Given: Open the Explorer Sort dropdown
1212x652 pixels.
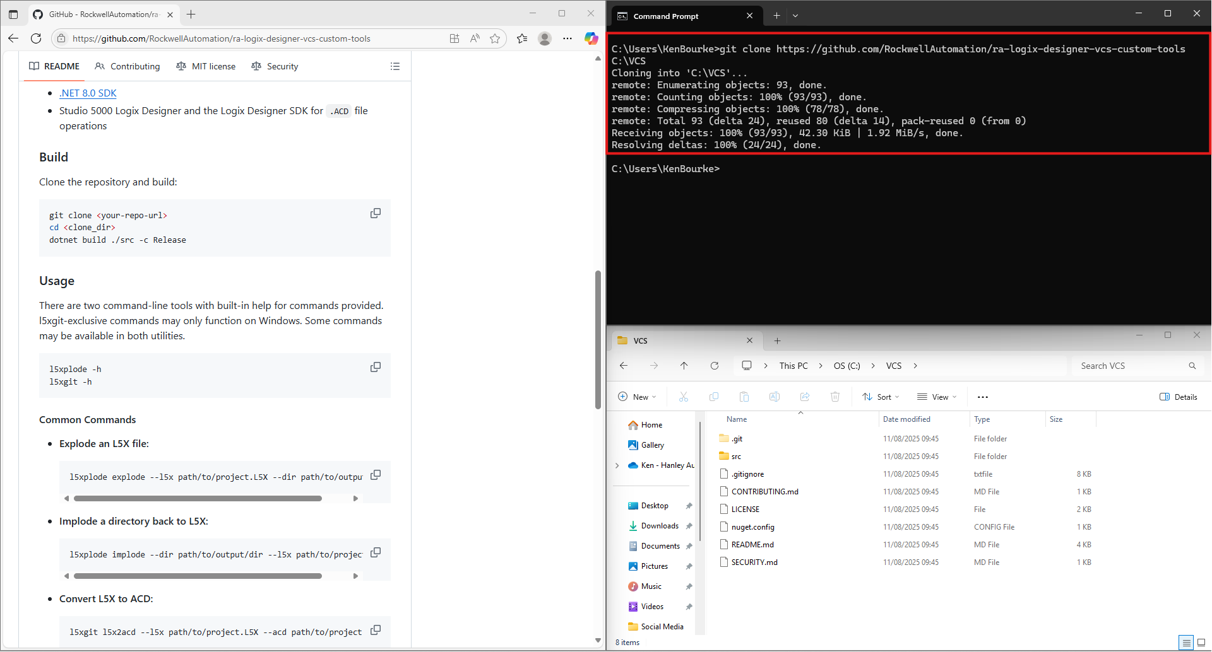Looking at the screenshot, I should (x=881, y=397).
